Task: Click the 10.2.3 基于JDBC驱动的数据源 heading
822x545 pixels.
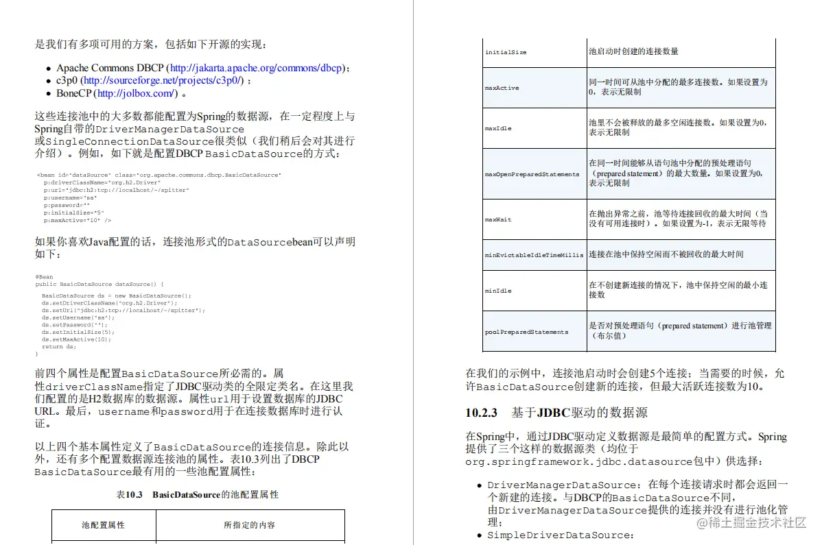Action: click(x=556, y=413)
